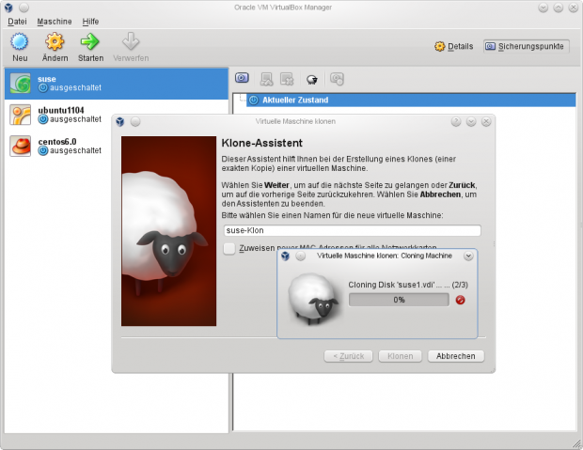This screenshot has height=450, width=583.
Task: Switch to the Details view
Action: 454,46
